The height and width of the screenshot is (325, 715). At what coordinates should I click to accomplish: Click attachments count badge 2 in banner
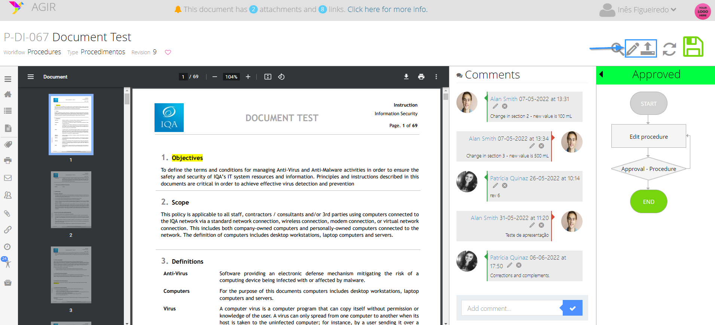pos(253,9)
